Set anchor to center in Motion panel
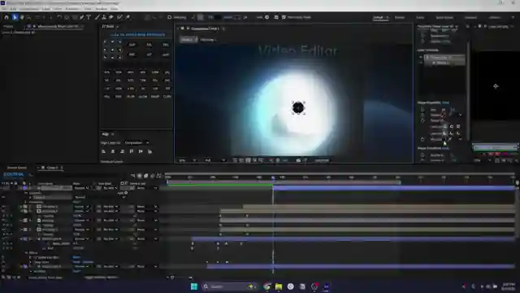Screen dimensions: 520x293 coord(112,50)
